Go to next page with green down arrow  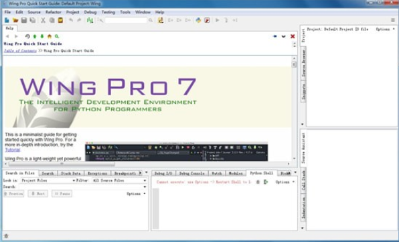tap(42, 36)
